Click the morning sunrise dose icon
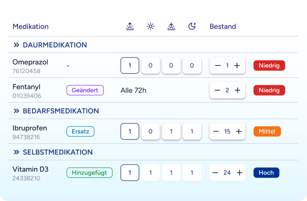Screen dimensions: 307x201 click(x=130, y=26)
